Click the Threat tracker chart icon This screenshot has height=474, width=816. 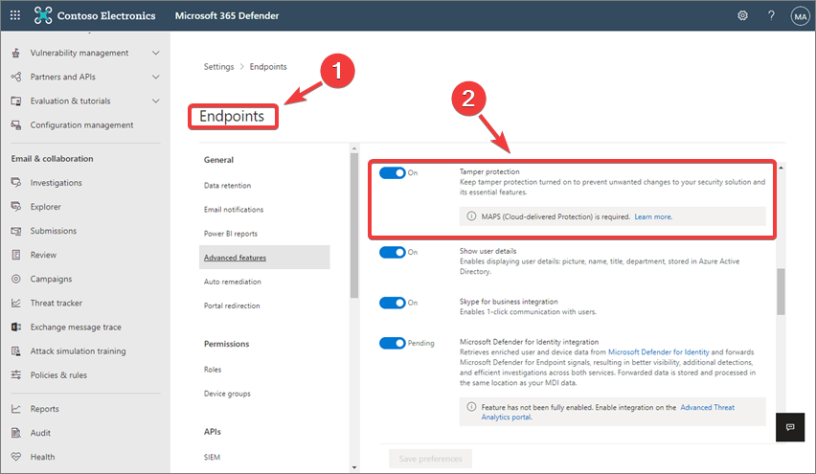(16, 303)
